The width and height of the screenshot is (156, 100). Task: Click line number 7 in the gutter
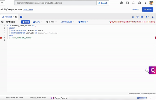(x=5, y=40)
